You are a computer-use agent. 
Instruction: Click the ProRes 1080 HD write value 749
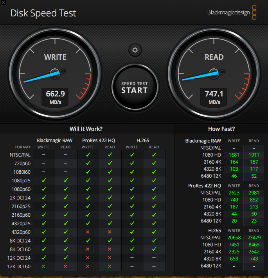[234, 200]
